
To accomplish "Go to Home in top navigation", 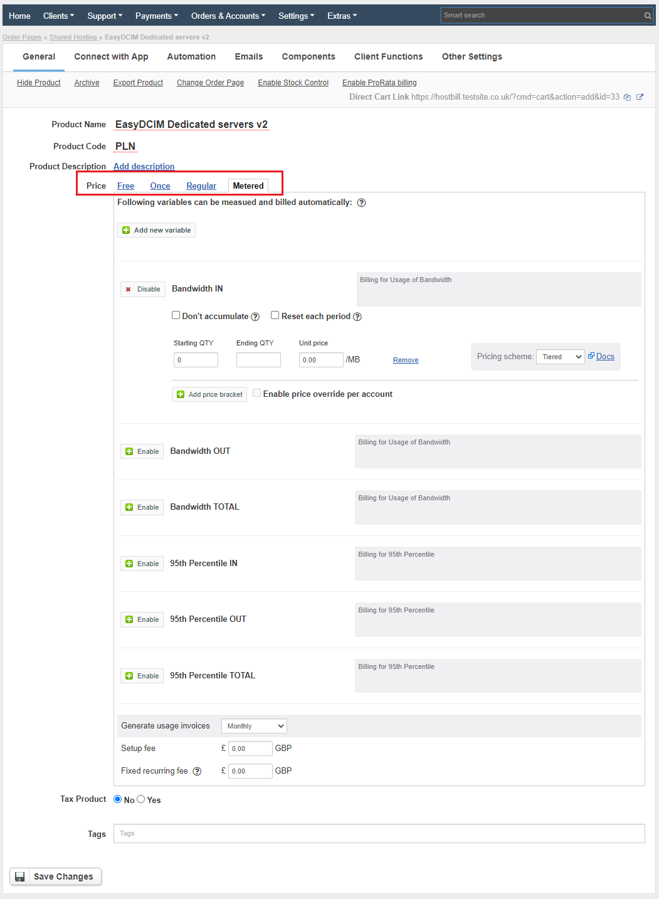I will coord(19,16).
